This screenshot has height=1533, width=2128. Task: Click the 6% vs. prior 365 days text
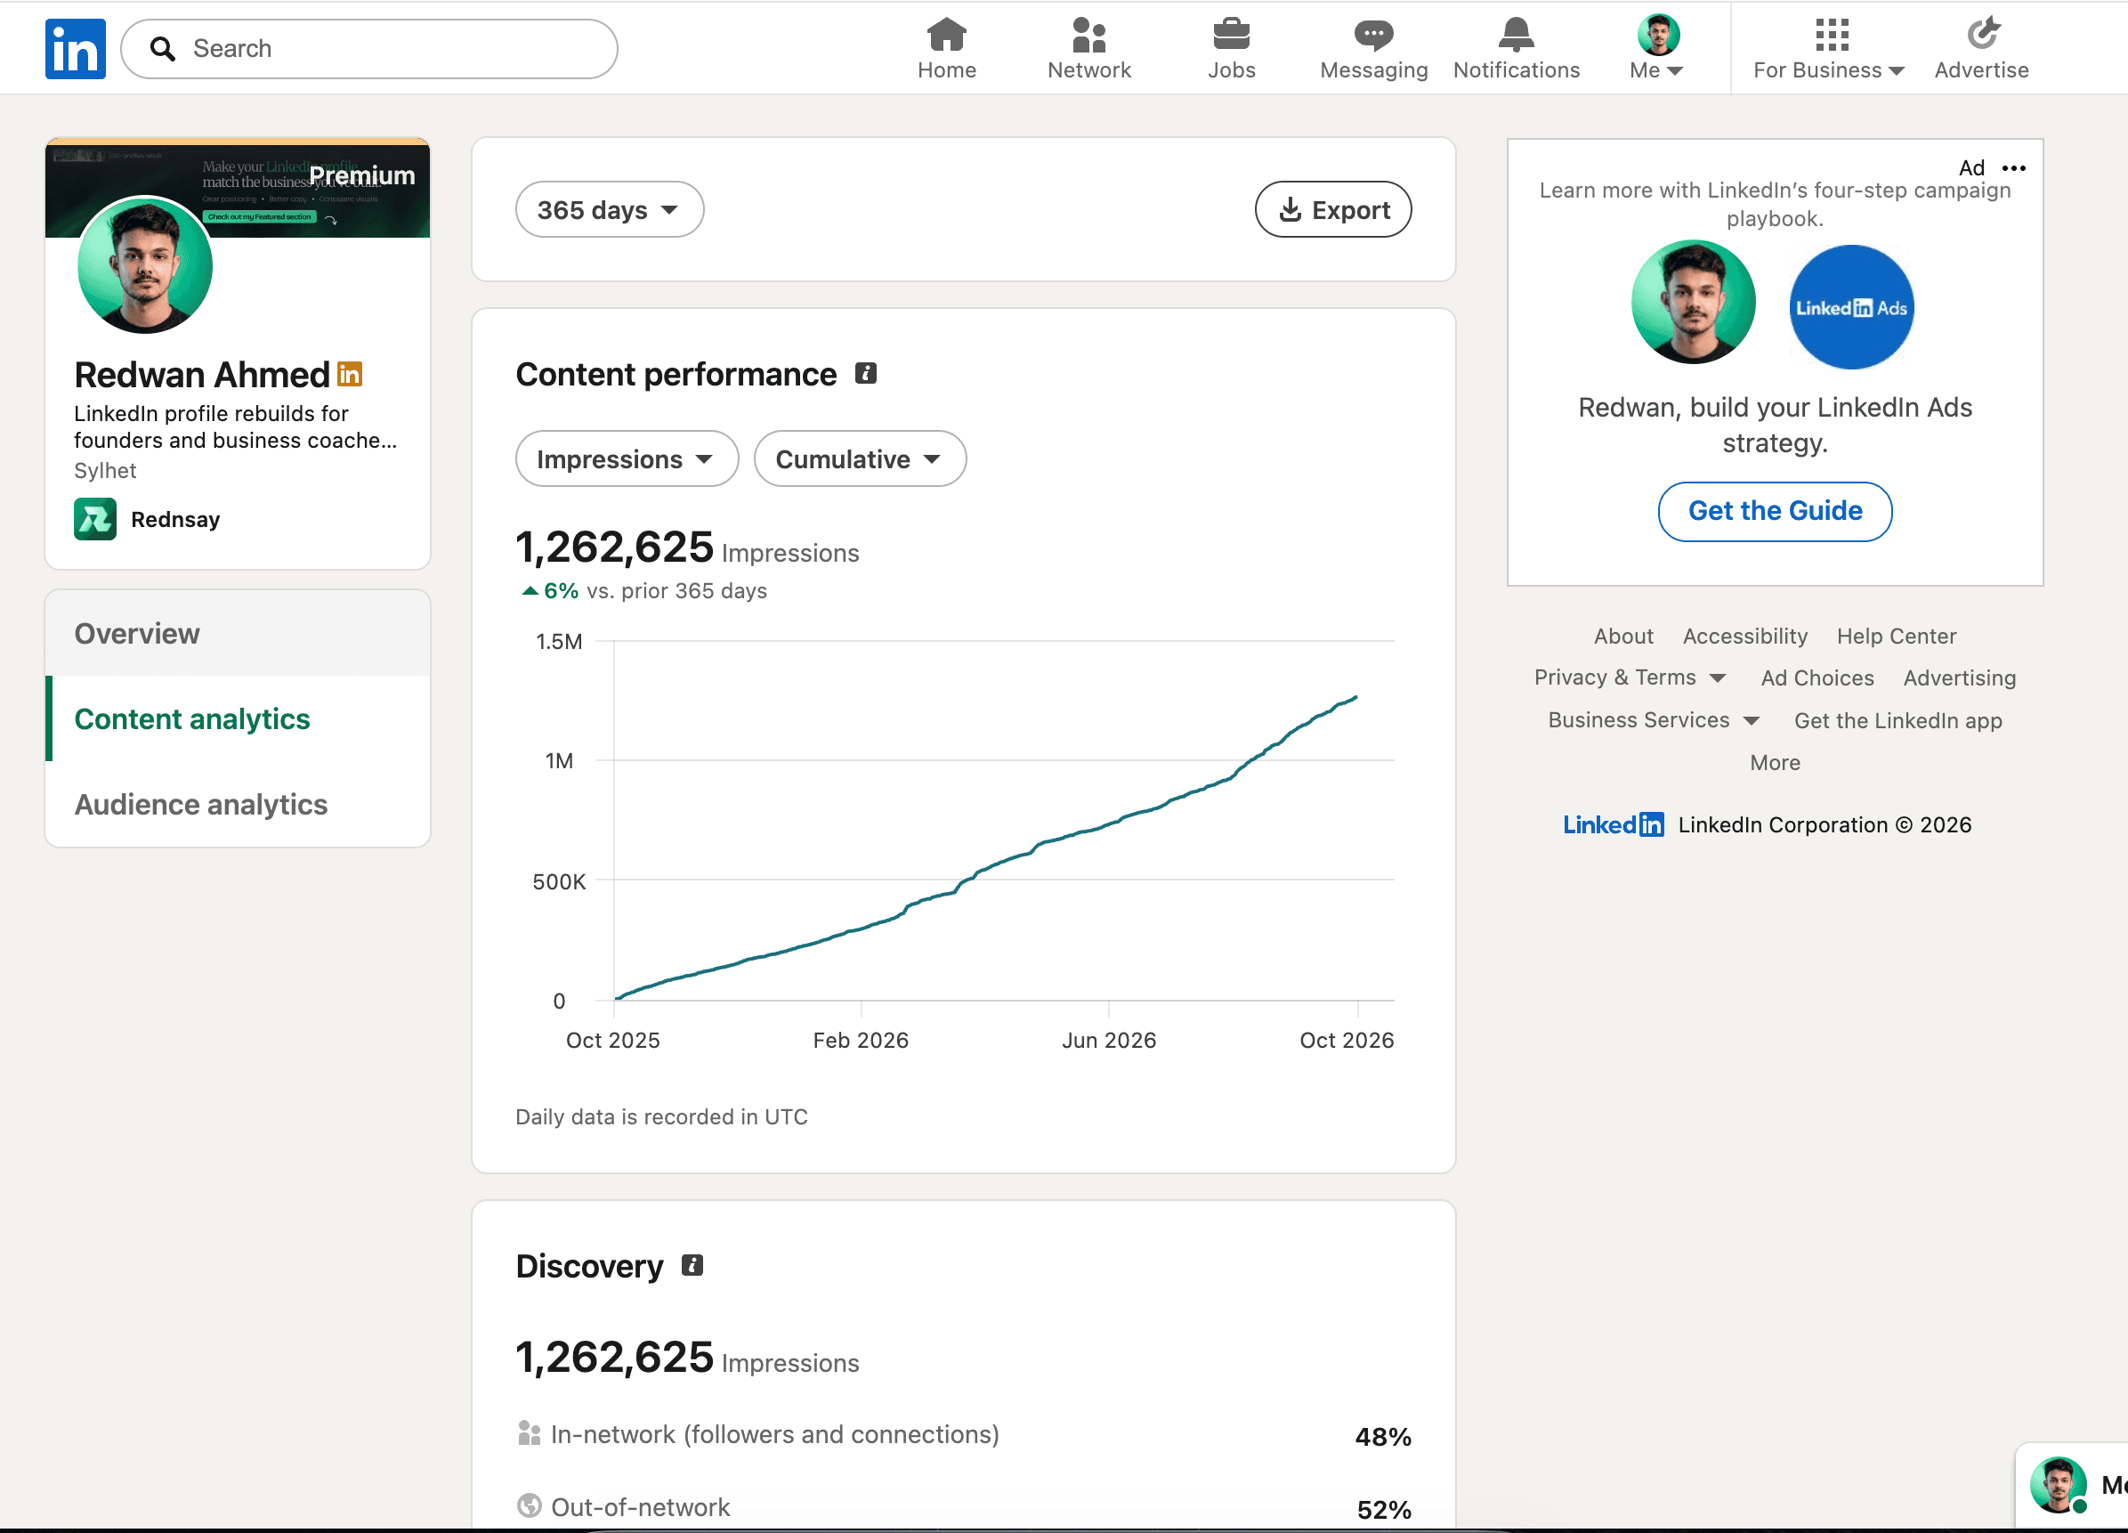click(x=645, y=590)
